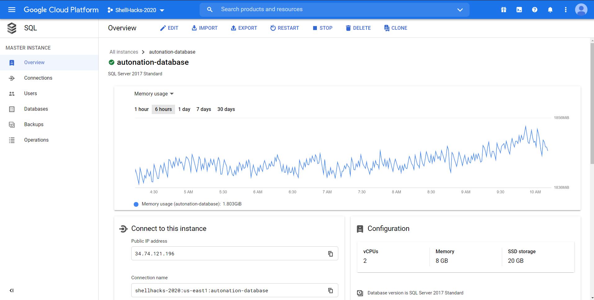Open Overview in the sidebar
The height and width of the screenshot is (300, 594).
[x=49, y=63]
